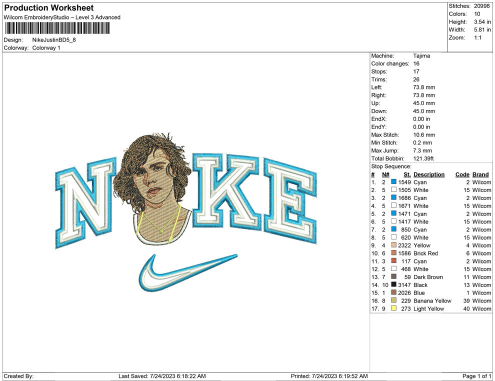This screenshot has height=381, width=495.
Task: Select the White swatch with 1505 stitches
Action: (x=393, y=189)
